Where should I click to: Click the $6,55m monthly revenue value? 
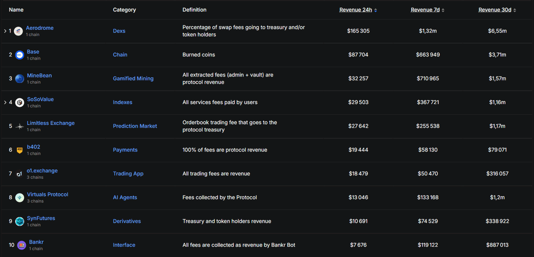tap(498, 31)
